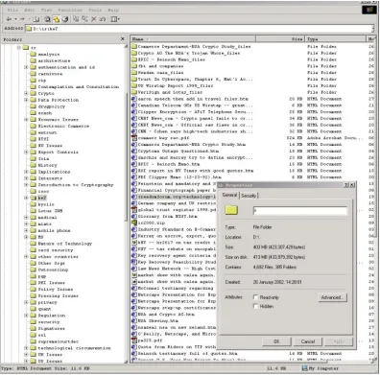Click the folder icon for 'PKI Issues'
Screen dimensions: 380x375
(x=33, y=283)
